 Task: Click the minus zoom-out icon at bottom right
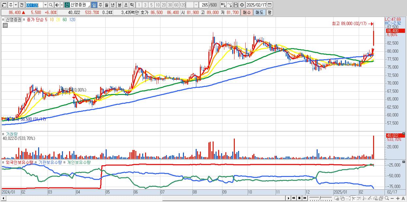392,198
